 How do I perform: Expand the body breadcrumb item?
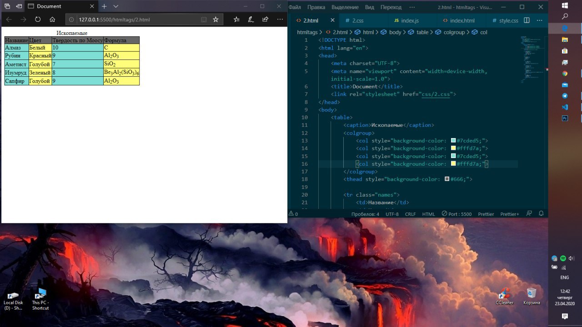pyautogui.click(x=395, y=32)
